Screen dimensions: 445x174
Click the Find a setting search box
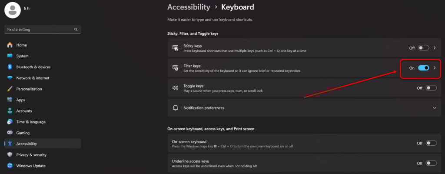pos(43,30)
